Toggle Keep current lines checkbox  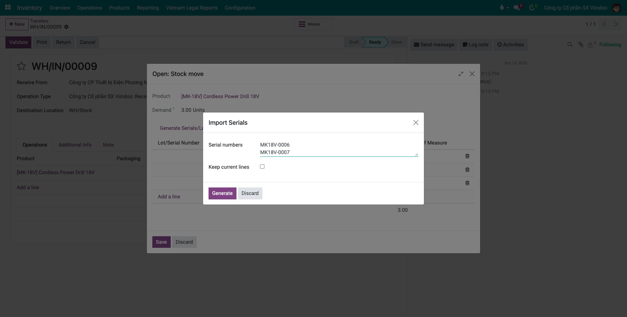tap(262, 167)
